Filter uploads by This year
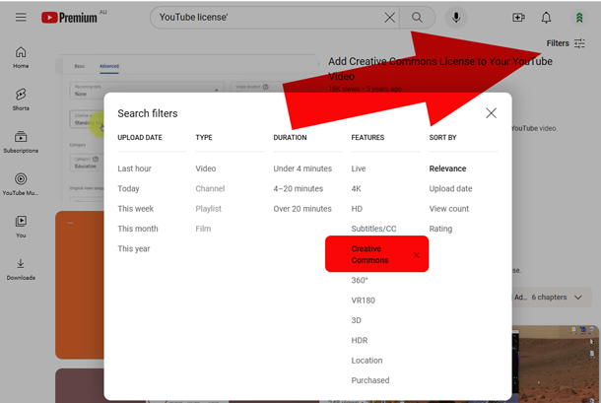 pyautogui.click(x=134, y=248)
